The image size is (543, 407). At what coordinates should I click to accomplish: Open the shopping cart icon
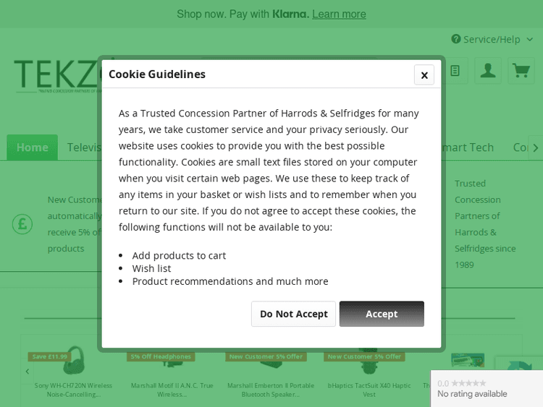pos(521,70)
